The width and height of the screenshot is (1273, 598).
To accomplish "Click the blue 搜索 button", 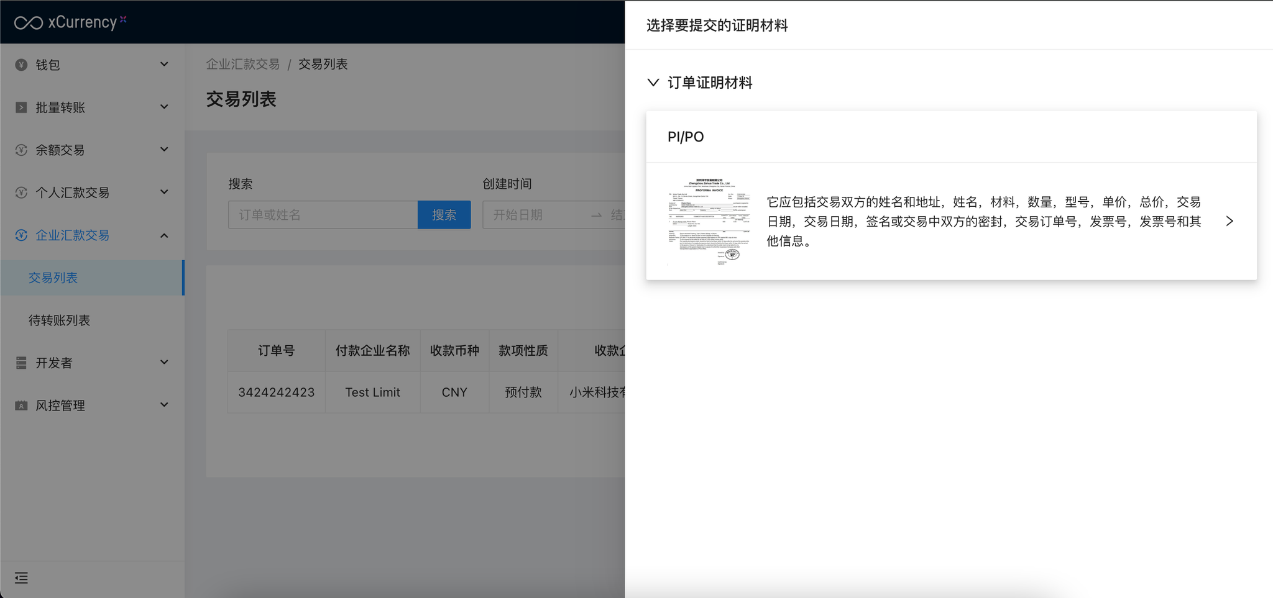I will click(444, 215).
